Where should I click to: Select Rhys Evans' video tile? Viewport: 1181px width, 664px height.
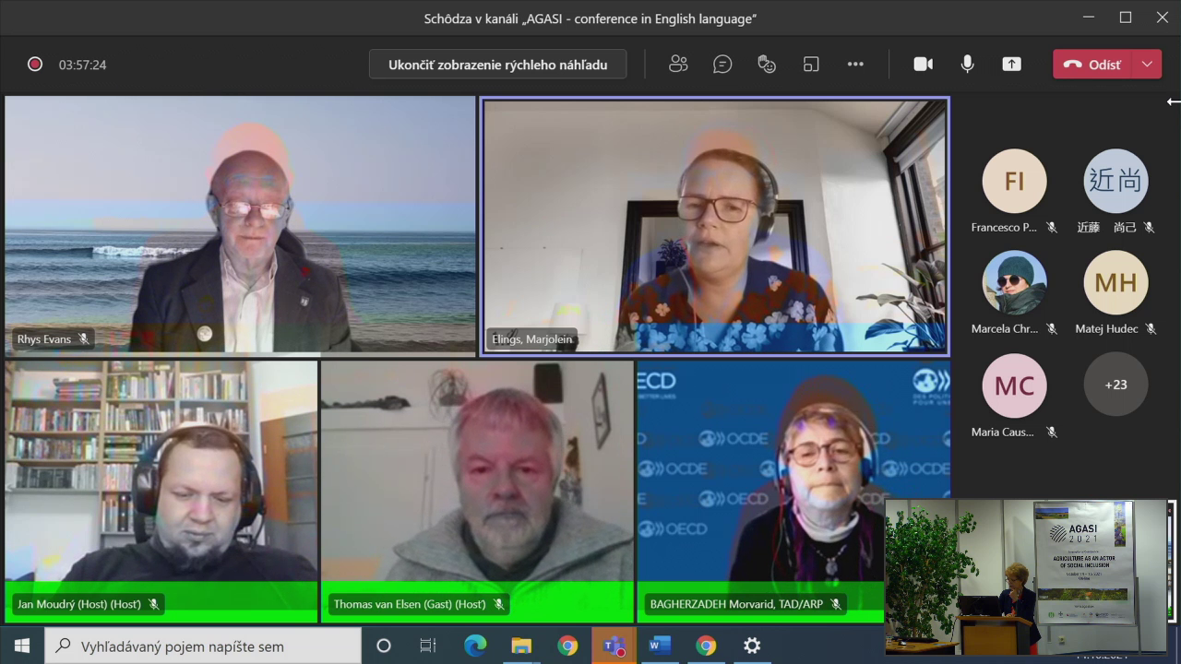(240, 226)
